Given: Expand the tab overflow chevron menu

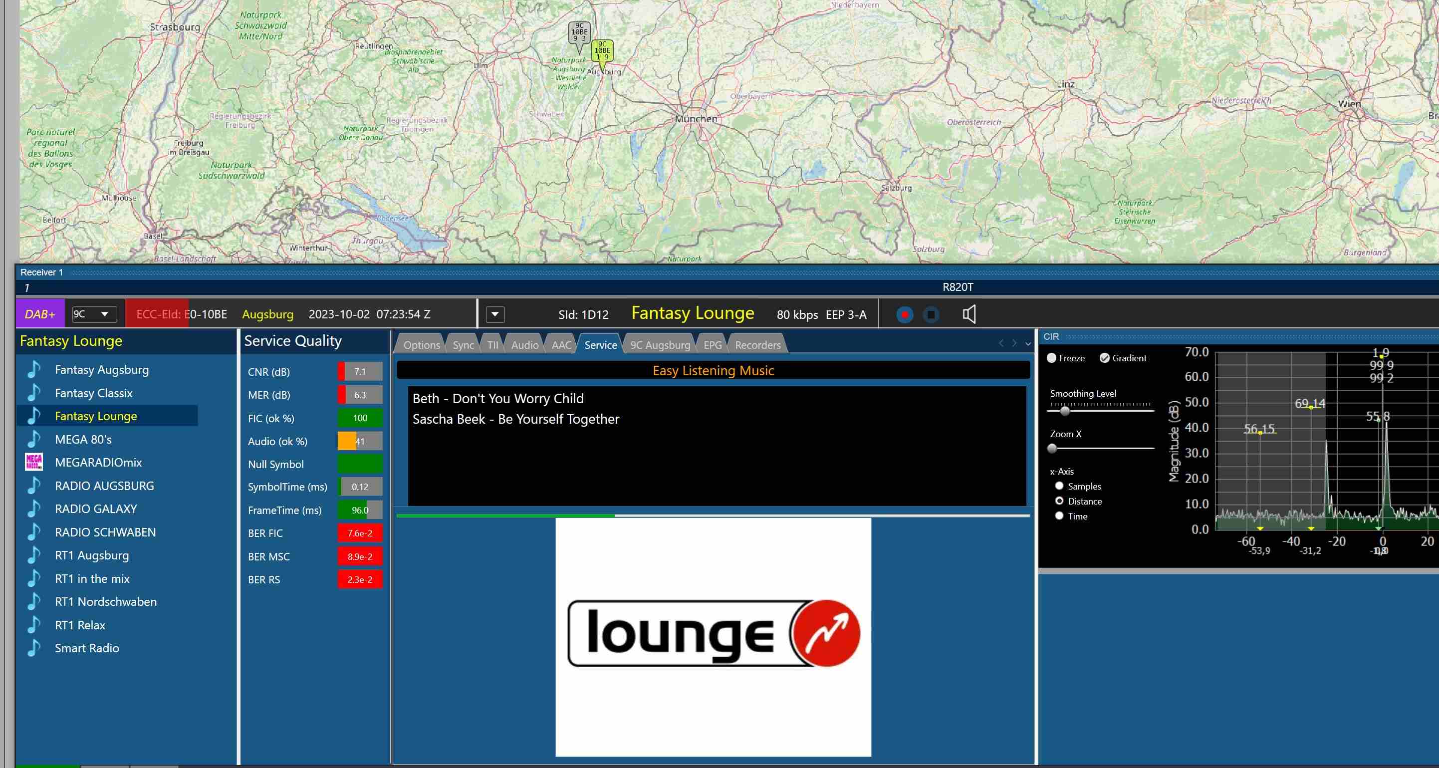Looking at the screenshot, I should pyautogui.click(x=1028, y=344).
